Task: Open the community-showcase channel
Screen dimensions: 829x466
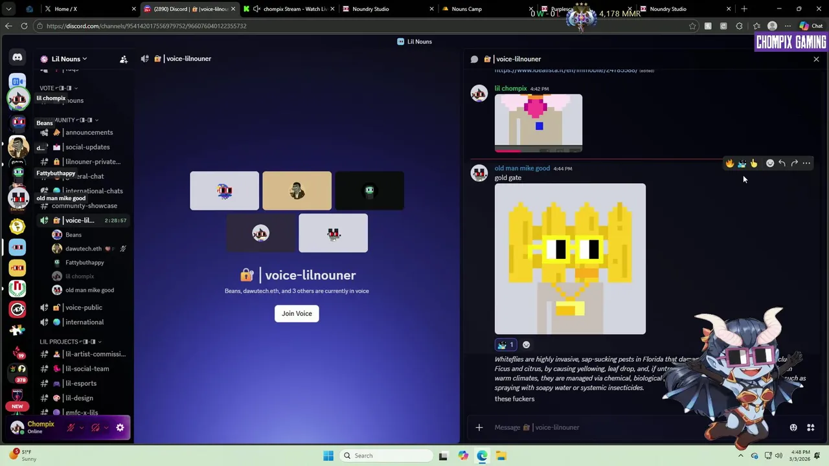Action: [x=83, y=206]
